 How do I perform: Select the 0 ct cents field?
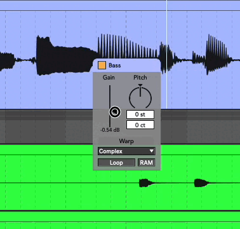tap(140, 125)
